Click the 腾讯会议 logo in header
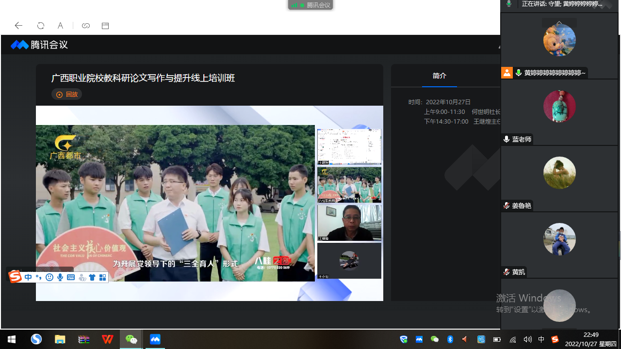The width and height of the screenshot is (621, 349). [x=39, y=45]
